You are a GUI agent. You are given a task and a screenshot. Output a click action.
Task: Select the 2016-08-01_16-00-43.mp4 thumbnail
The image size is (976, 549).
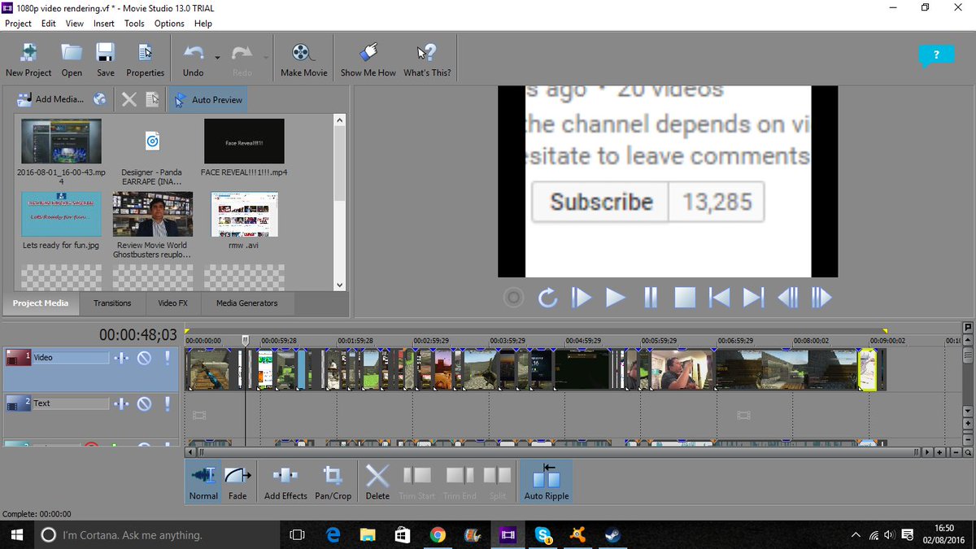[61, 142]
